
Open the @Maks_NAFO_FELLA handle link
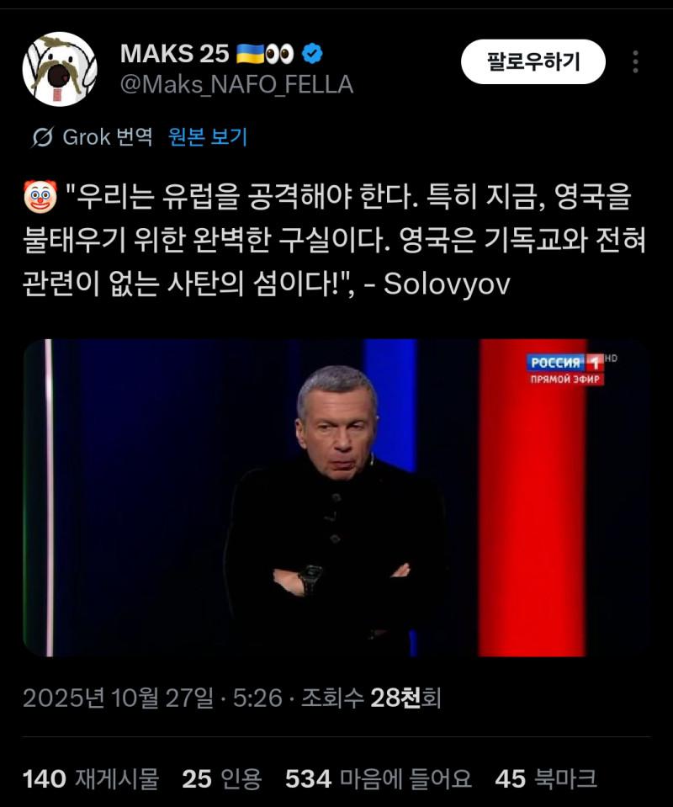click(x=236, y=84)
